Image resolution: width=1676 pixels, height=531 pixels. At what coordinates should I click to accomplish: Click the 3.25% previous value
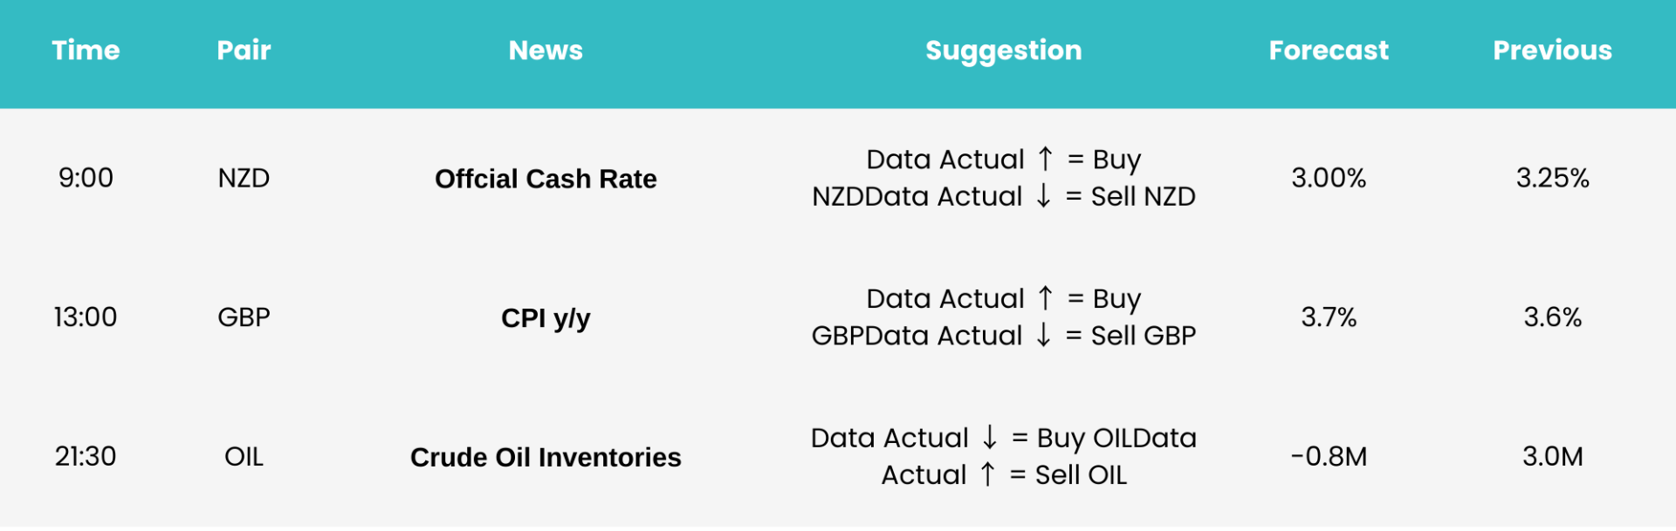coord(1552,178)
